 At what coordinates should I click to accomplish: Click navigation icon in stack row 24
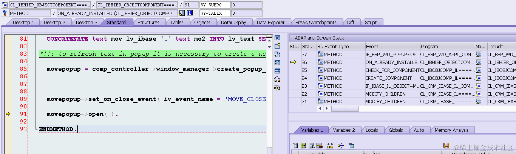click(479, 78)
